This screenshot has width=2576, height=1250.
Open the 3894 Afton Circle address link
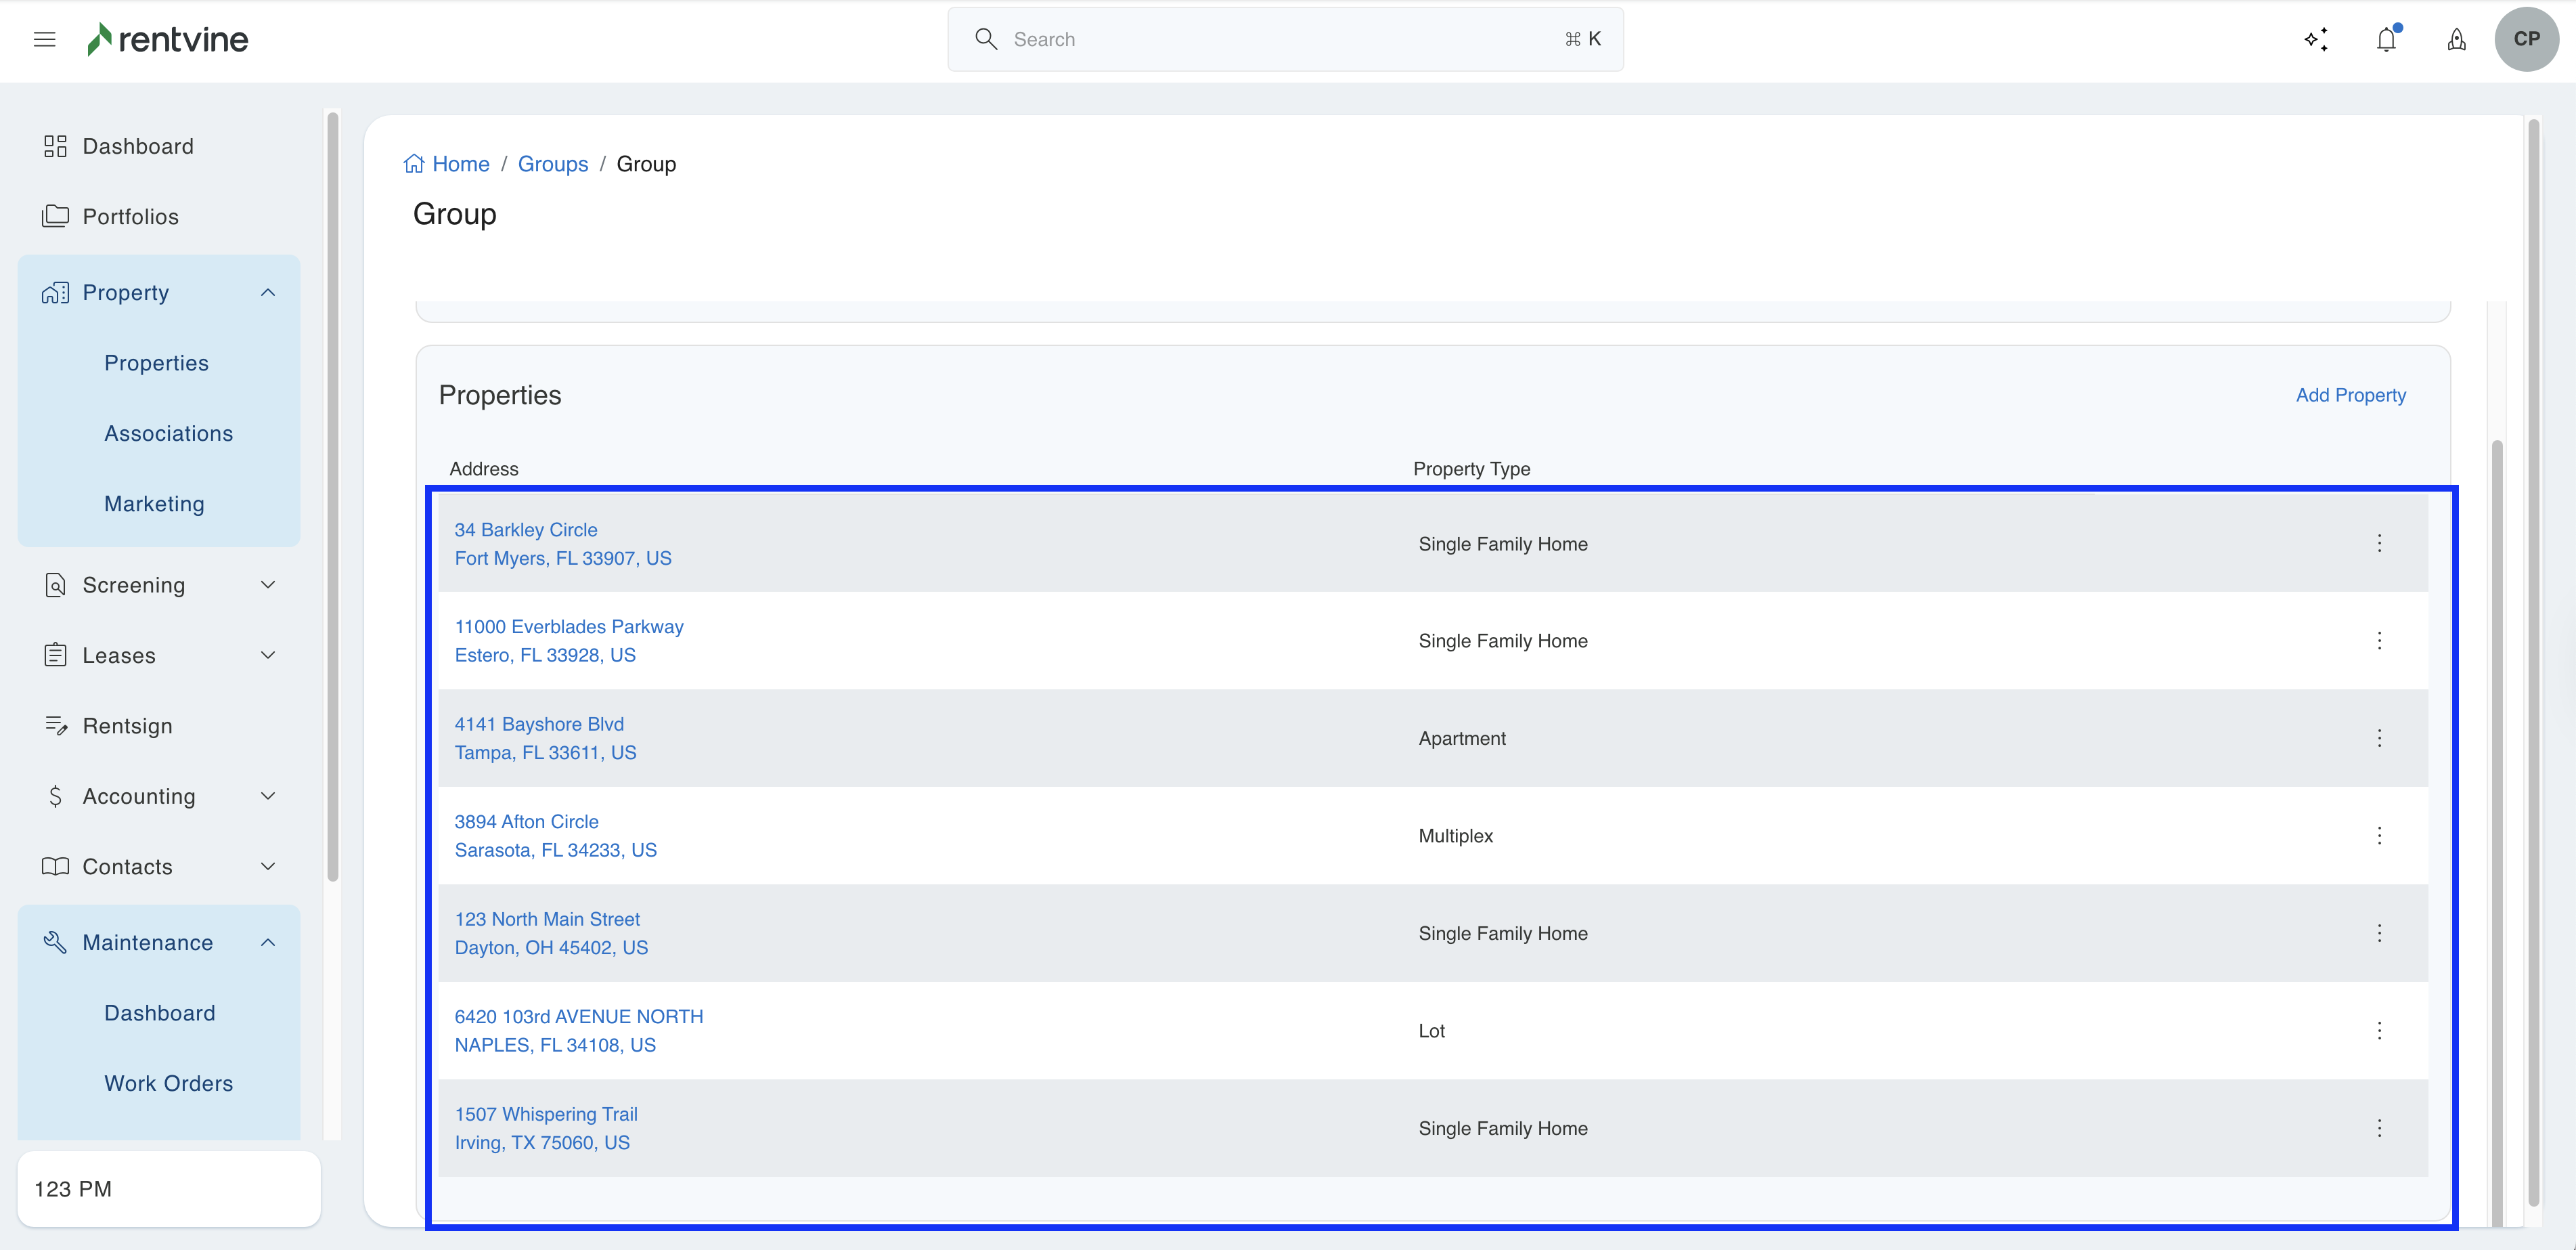point(526,821)
